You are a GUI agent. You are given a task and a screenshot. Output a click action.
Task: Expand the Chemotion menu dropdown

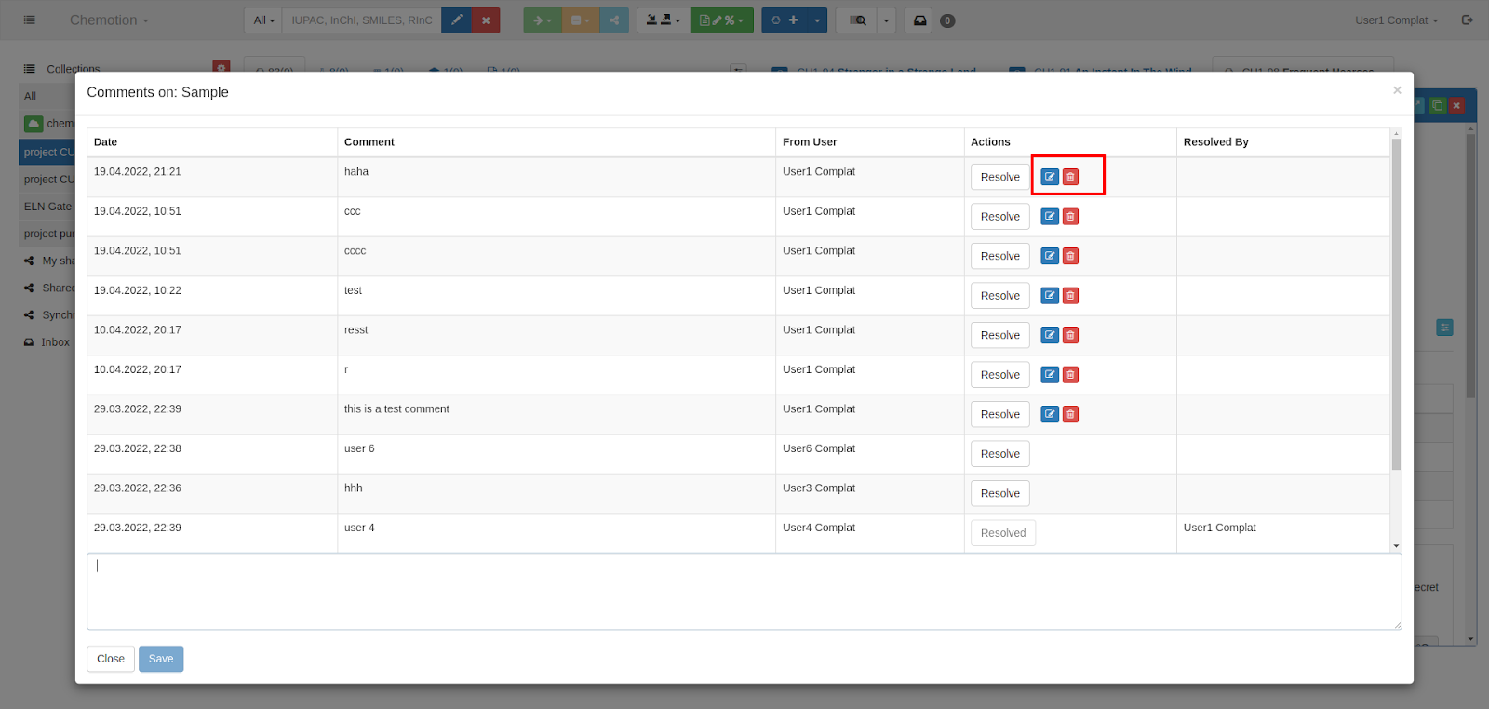click(x=109, y=20)
